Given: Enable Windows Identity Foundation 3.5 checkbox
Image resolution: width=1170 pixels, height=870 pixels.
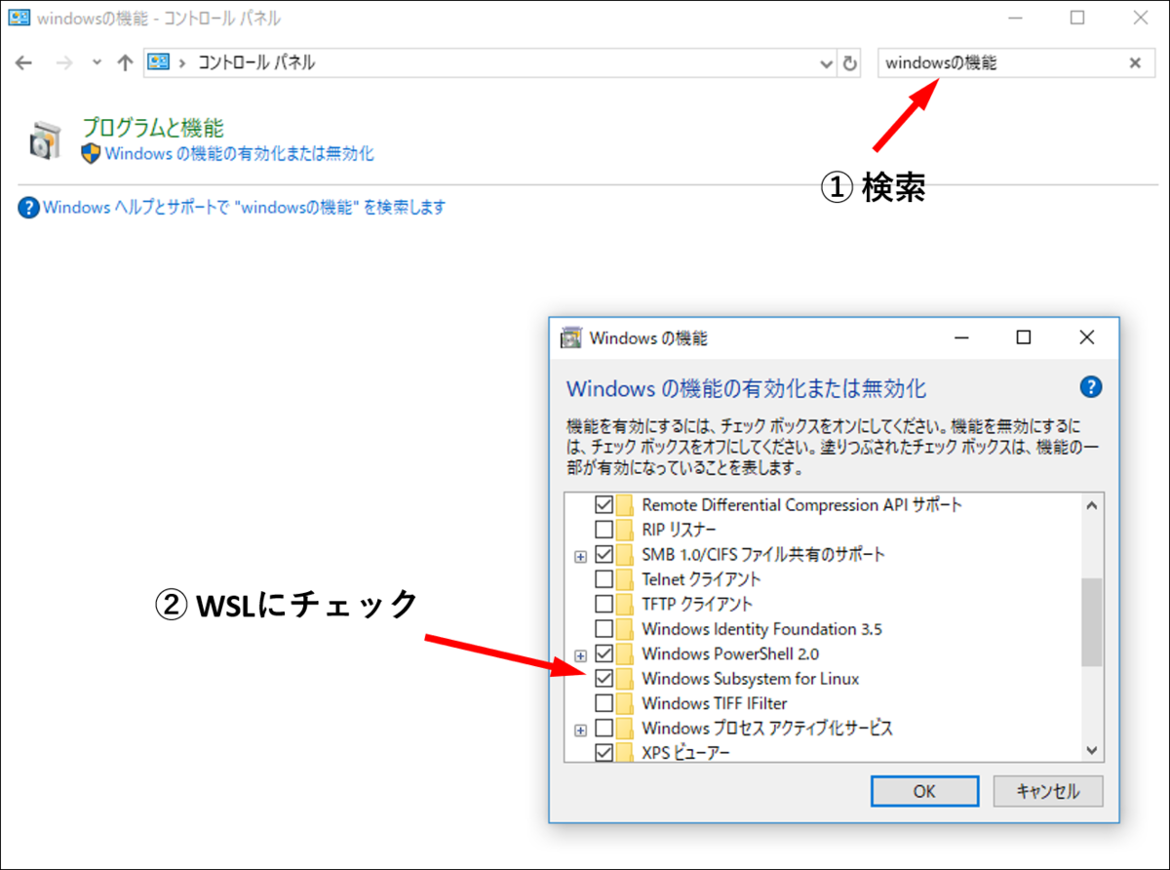Looking at the screenshot, I should [x=604, y=629].
